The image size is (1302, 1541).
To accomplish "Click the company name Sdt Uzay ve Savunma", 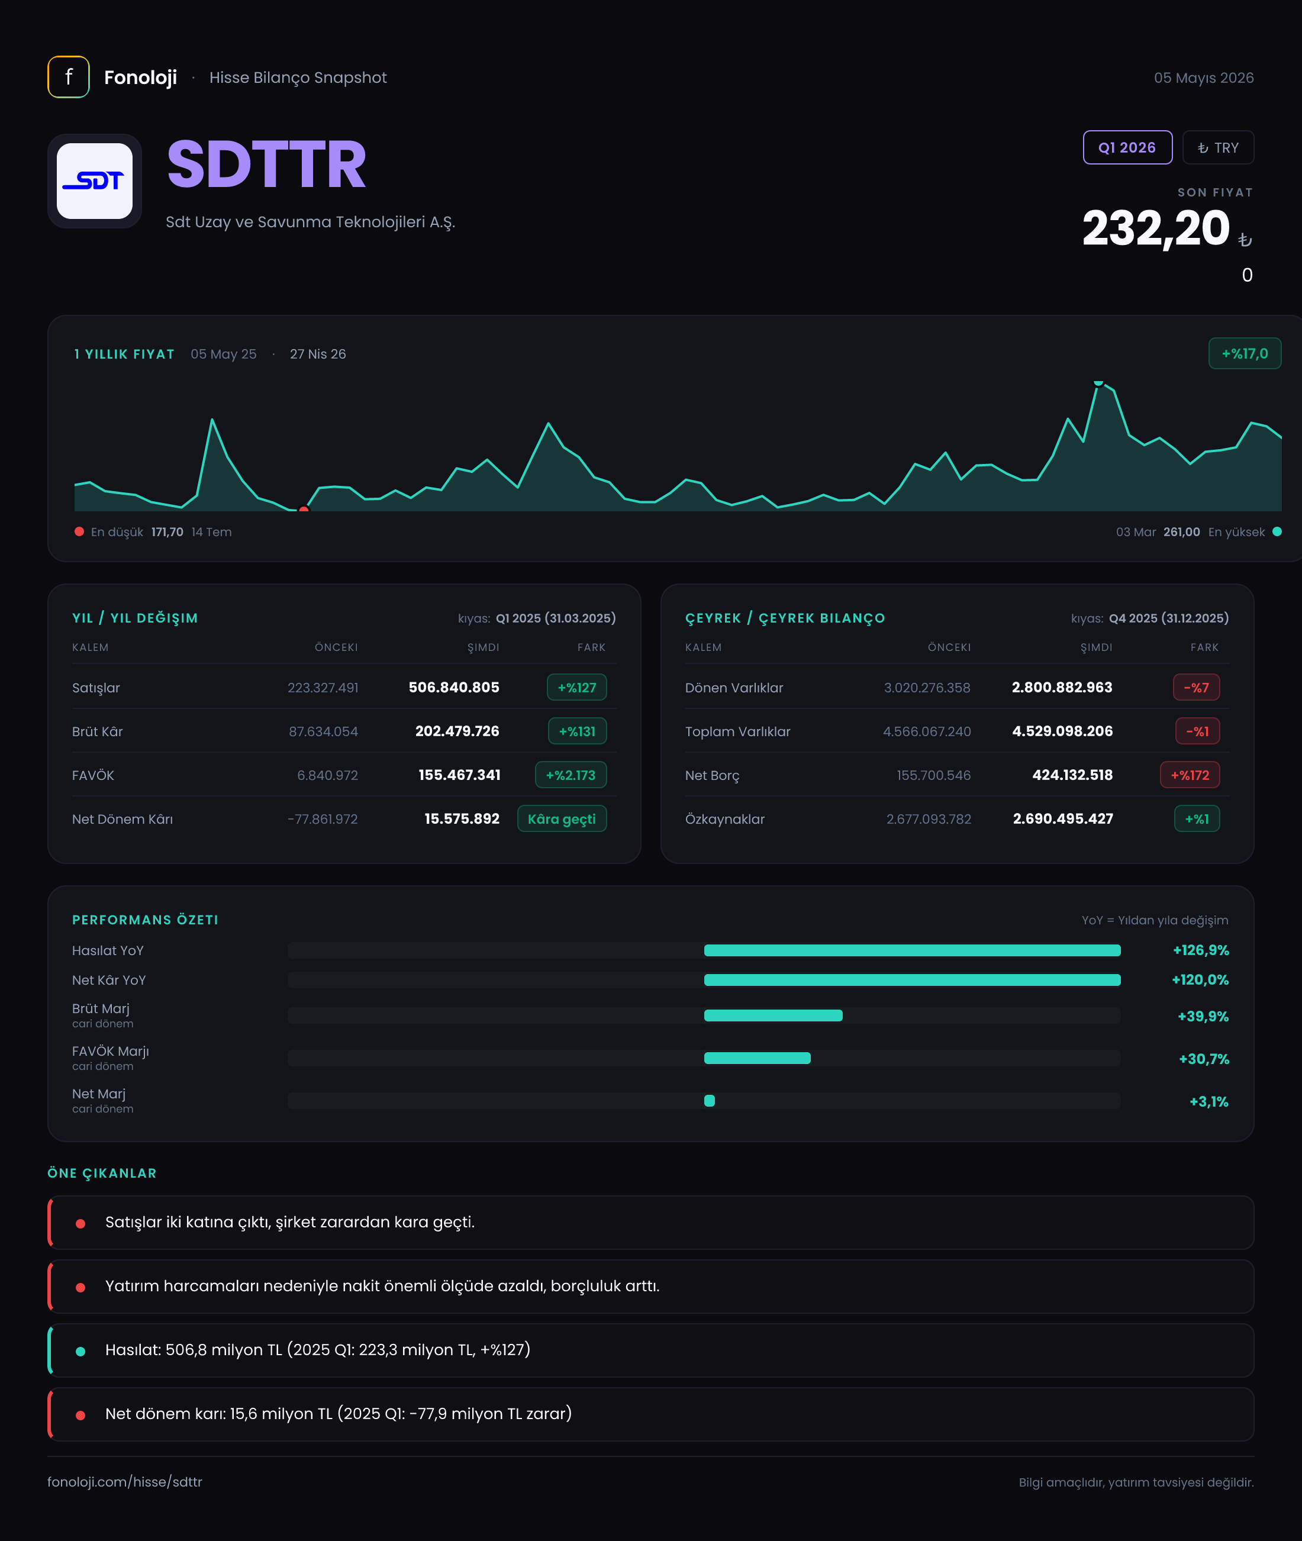I will point(310,221).
